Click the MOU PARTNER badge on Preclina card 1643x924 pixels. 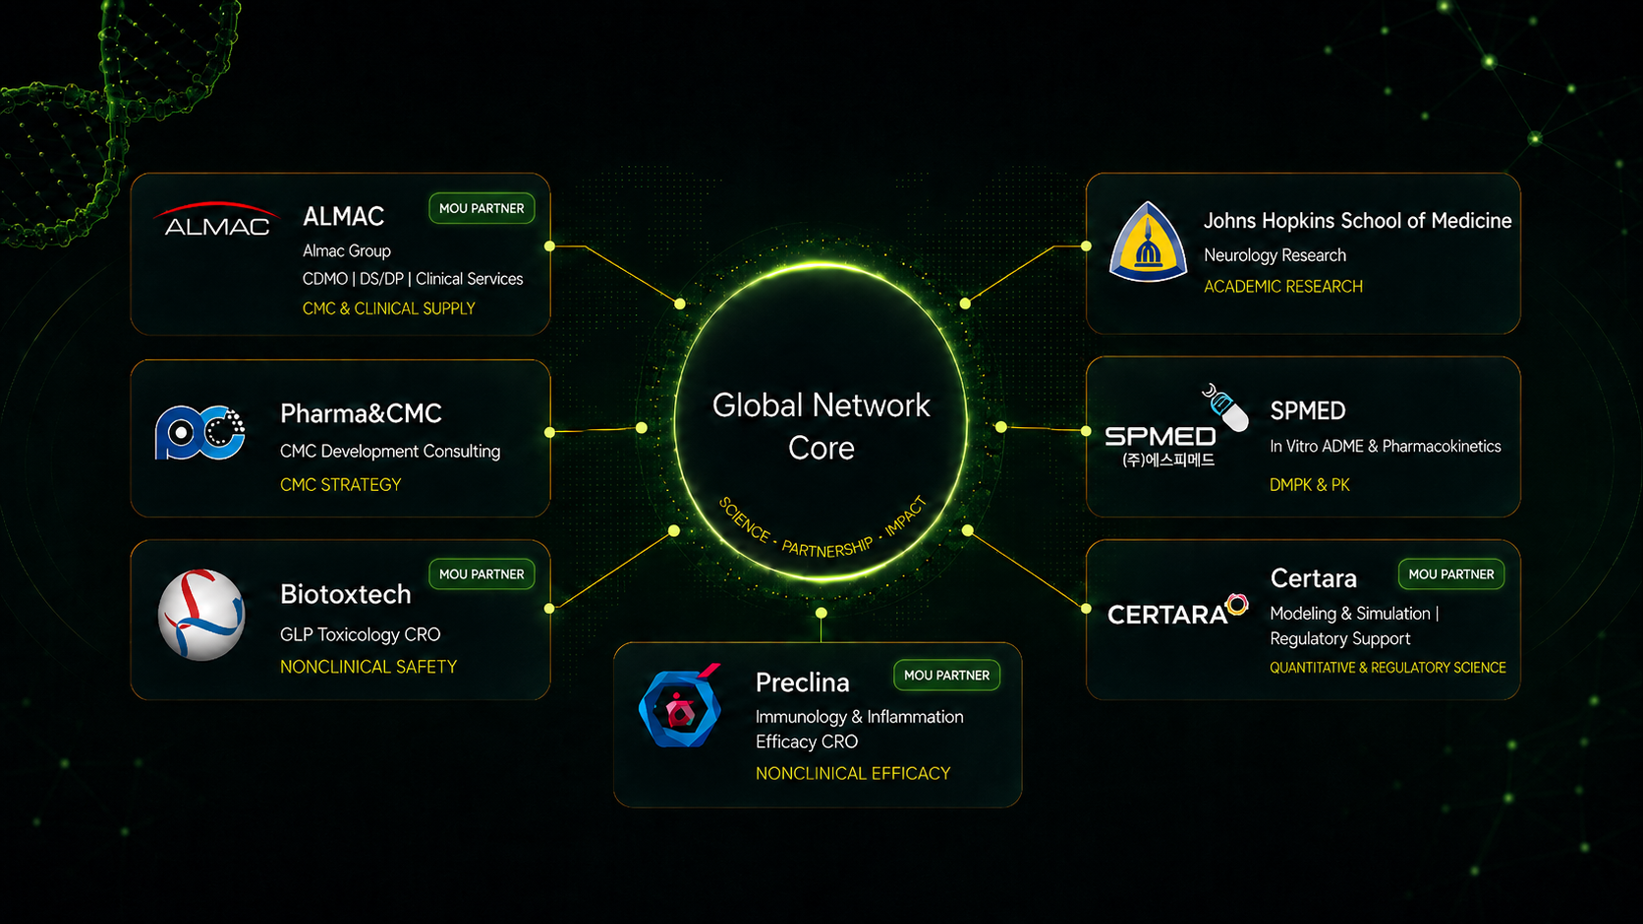click(946, 676)
